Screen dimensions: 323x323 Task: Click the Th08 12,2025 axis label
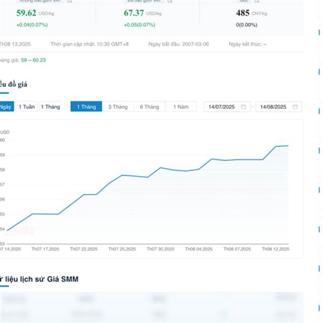276,249
